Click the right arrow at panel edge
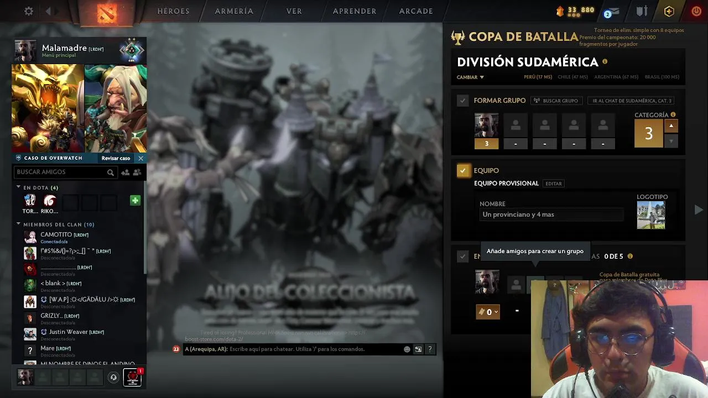 pos(699,210)
